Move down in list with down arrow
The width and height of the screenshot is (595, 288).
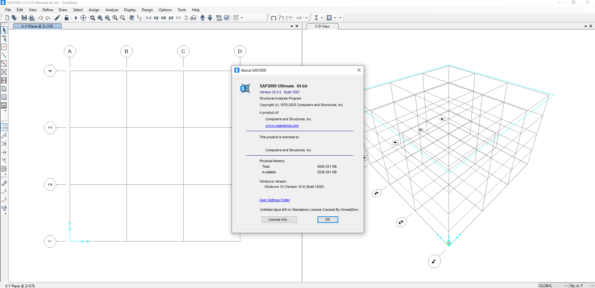pos(210,18)
